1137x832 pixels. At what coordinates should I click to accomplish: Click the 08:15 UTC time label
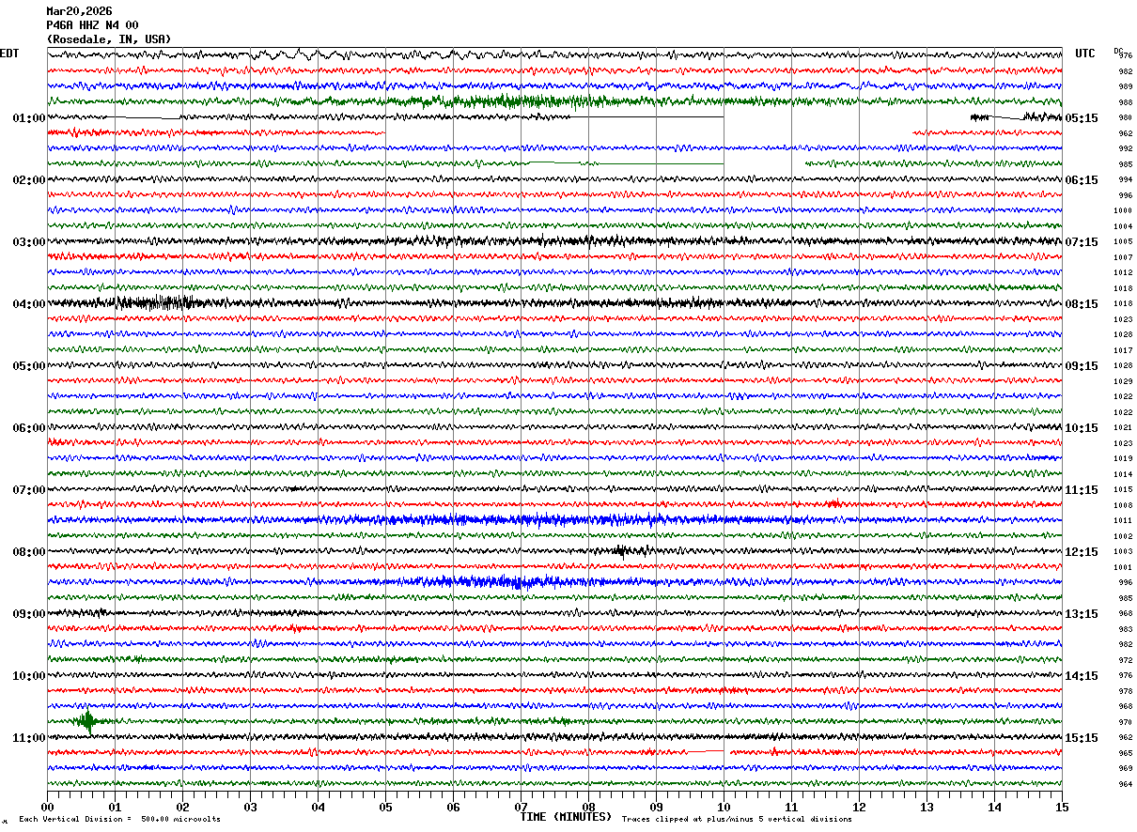(1081, 304)
